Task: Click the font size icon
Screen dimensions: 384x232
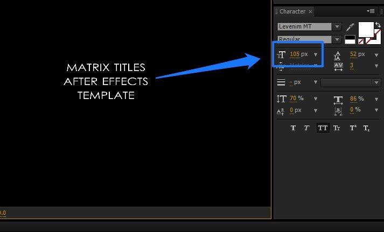Action: point(281,54)
